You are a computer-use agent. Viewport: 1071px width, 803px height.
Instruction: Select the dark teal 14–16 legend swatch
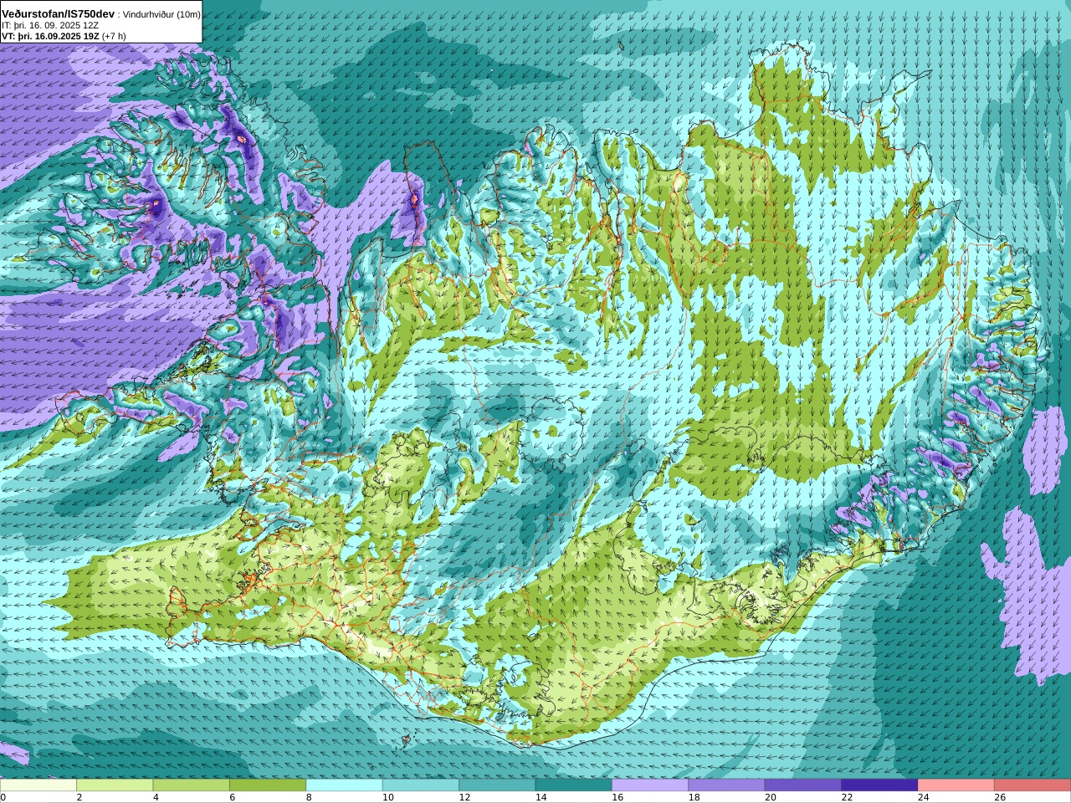(x=574, y=785)
